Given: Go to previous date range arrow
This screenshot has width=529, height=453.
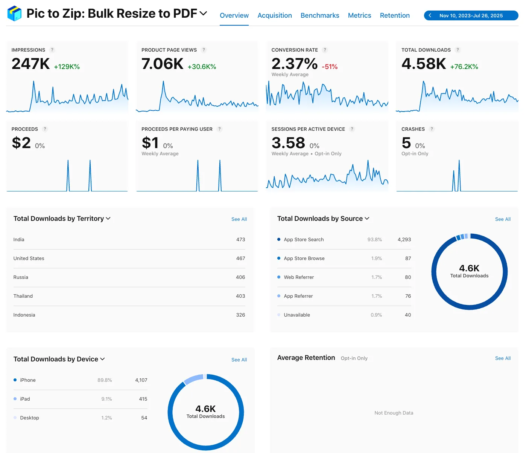Looking at the screenshot, I should (430, 15).
